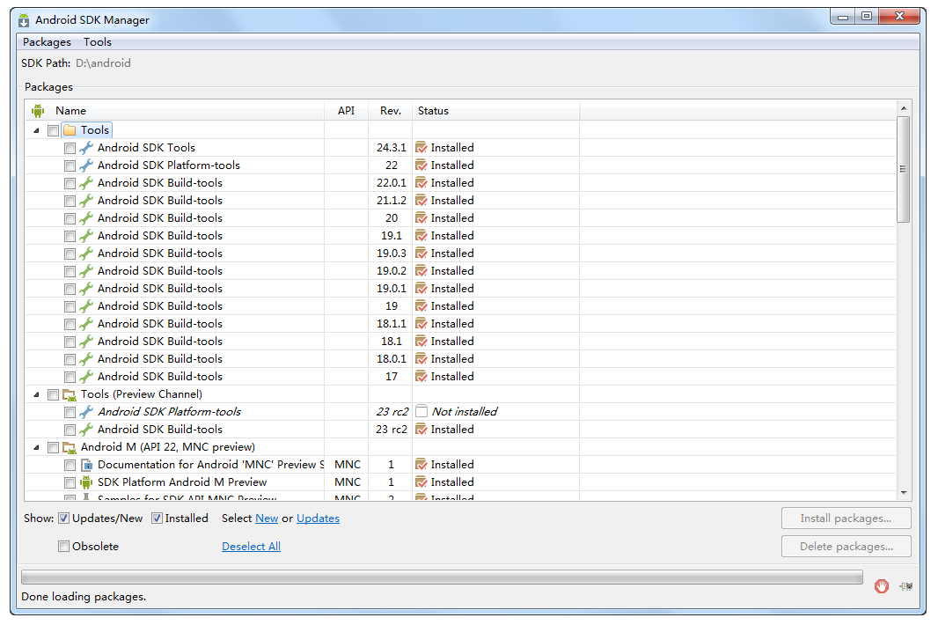Toggle the Installed show filter checkbox
This screenshot has width=938, height=625.
coord(157,518)
